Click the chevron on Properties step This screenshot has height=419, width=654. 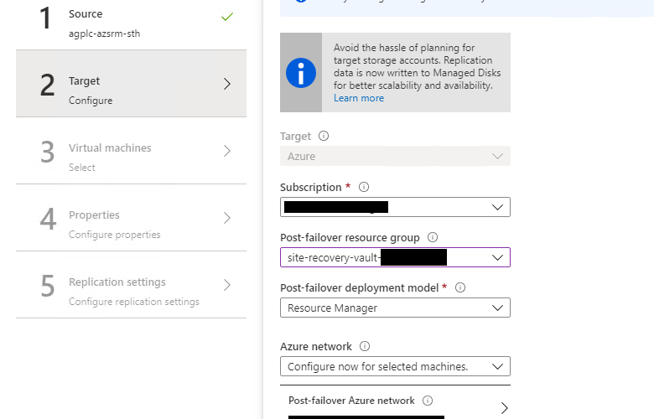[x=227, y=218]
